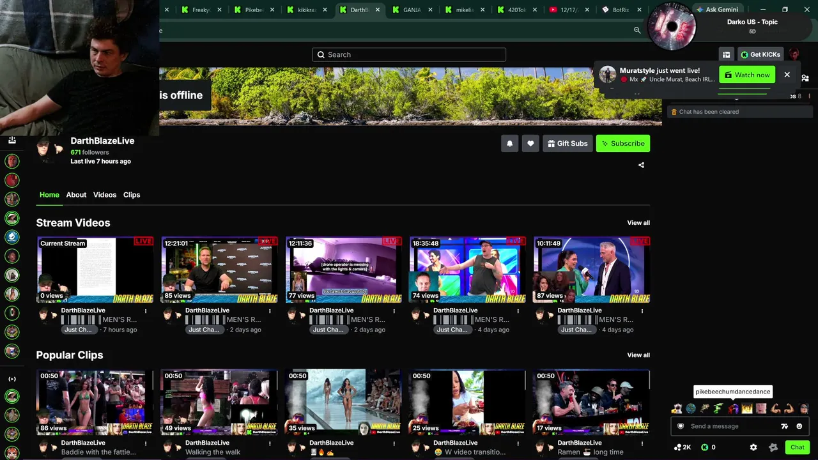The width and height of the screenshot is (818, 460).
Task: Switch to the Pikebee browser tab
Action: point(254,10)
